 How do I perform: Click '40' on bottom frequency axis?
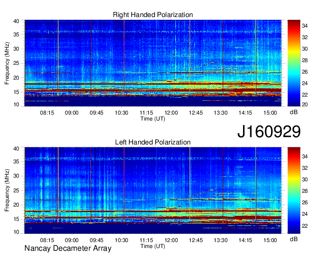16,149
